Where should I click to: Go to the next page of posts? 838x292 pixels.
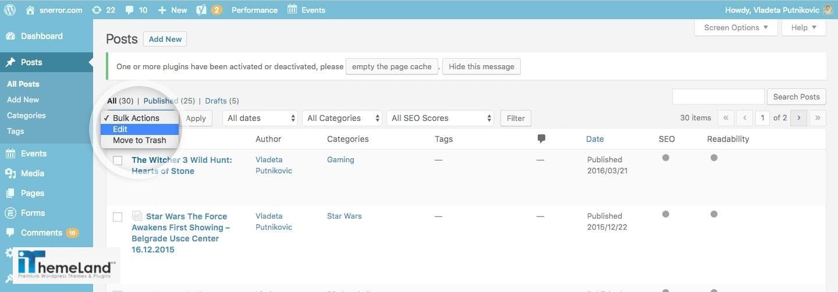point(798,117)
